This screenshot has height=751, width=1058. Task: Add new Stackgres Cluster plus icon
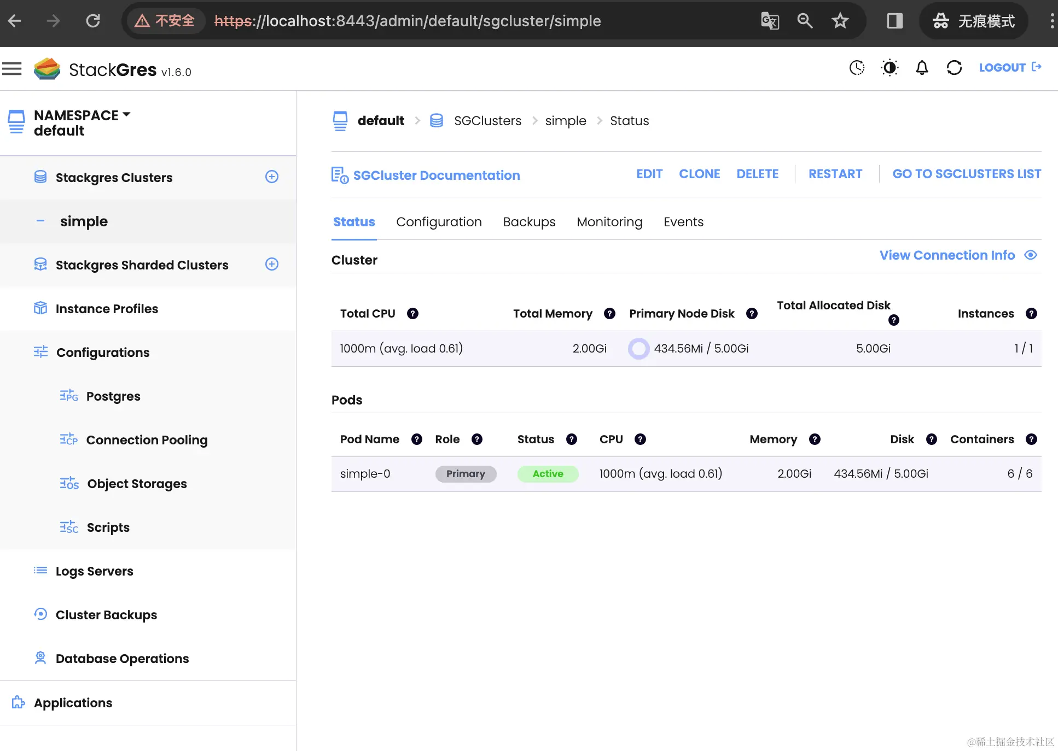272,177
